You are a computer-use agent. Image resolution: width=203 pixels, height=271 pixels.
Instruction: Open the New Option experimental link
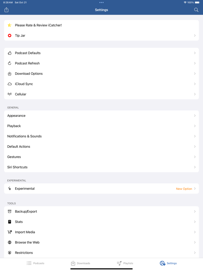point(184,189)
